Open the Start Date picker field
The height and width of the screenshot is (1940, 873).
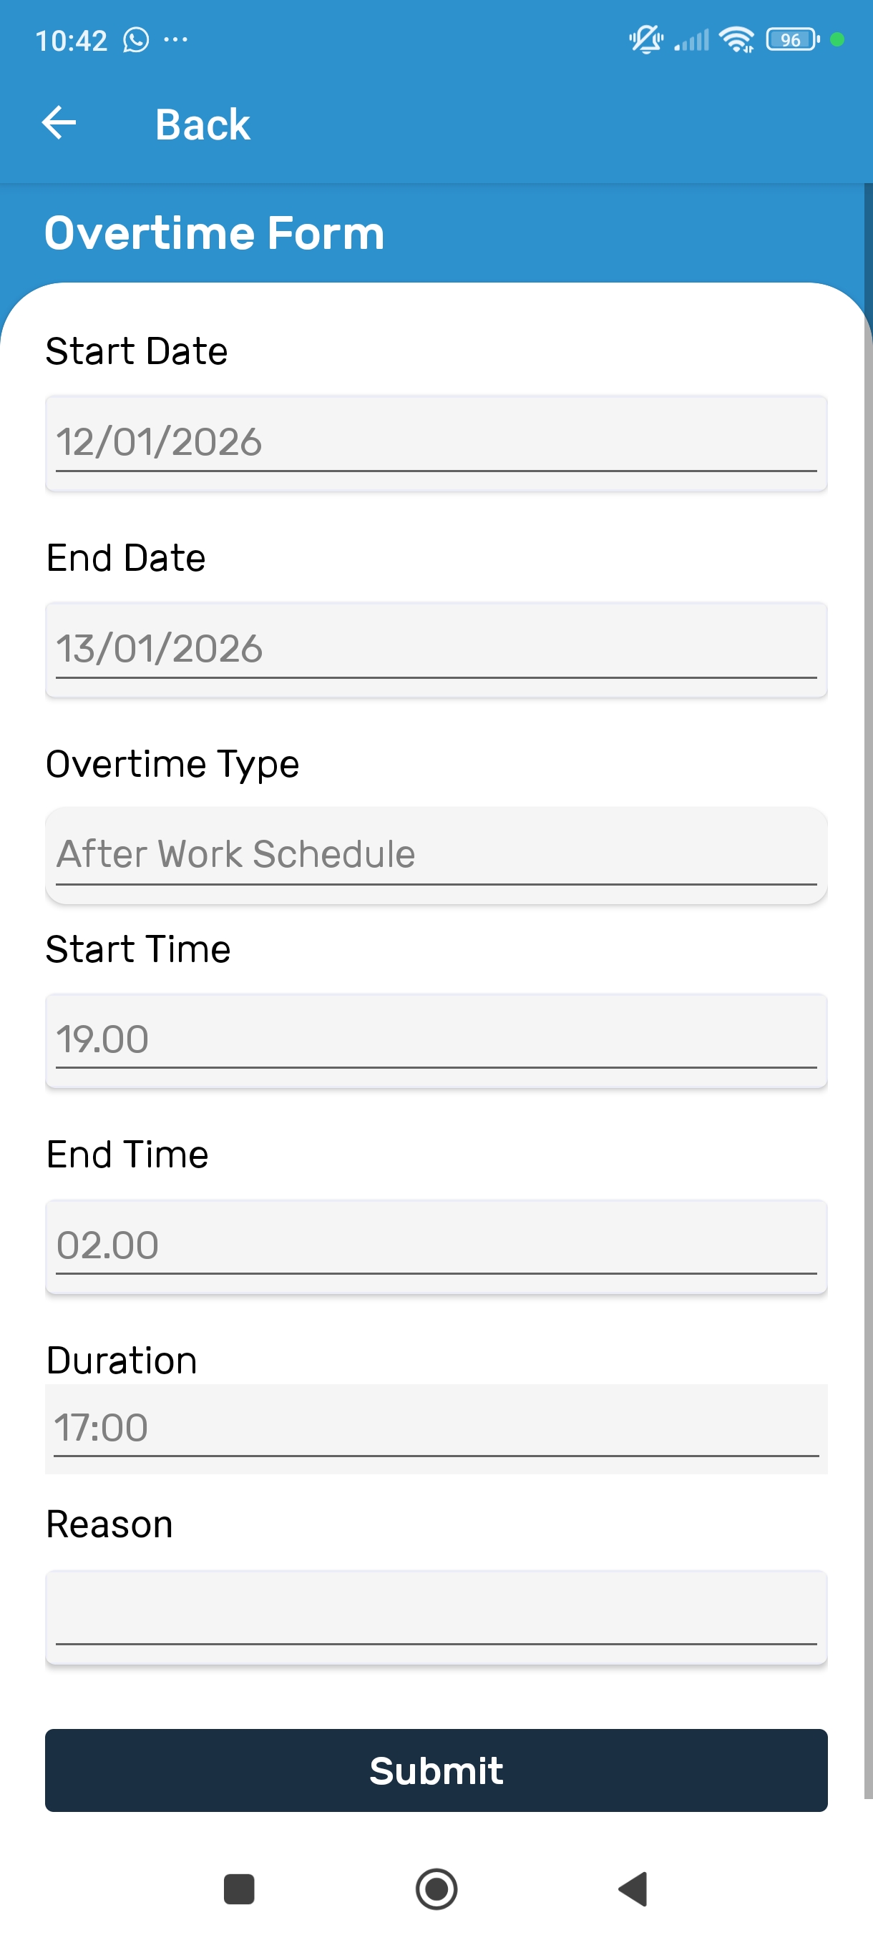click(x=436, y=443)
